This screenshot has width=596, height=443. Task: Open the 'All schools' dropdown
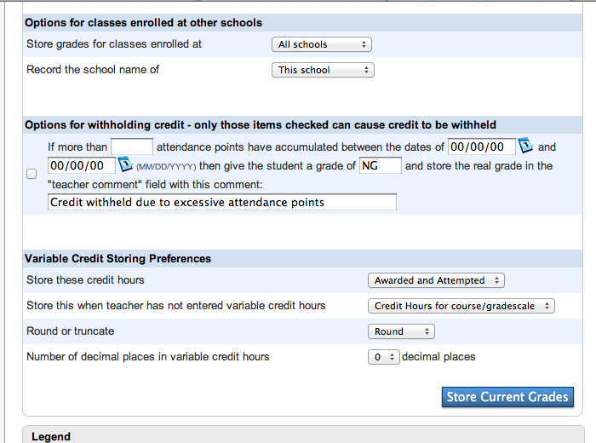(322, 44)
